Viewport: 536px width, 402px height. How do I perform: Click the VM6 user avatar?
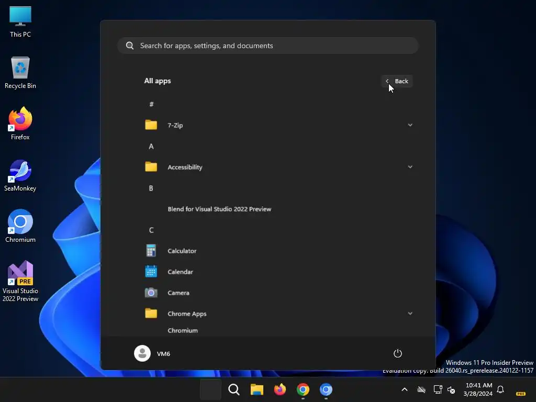click(142, 353)
